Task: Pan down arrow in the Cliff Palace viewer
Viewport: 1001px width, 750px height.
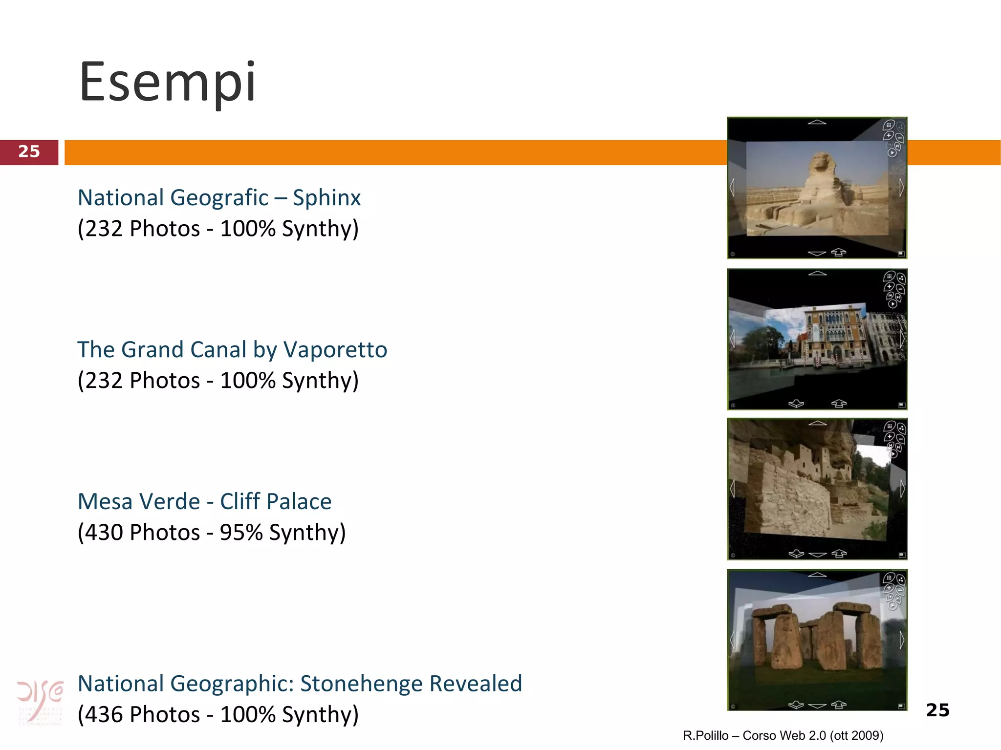Action: (x=817, y=555)
